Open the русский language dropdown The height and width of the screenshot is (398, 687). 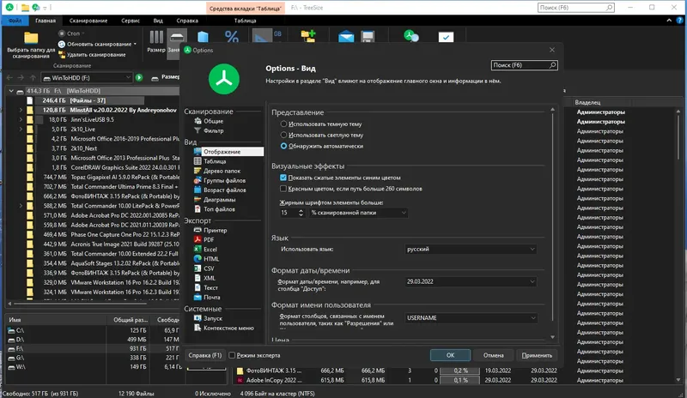[x=471, y=249]
